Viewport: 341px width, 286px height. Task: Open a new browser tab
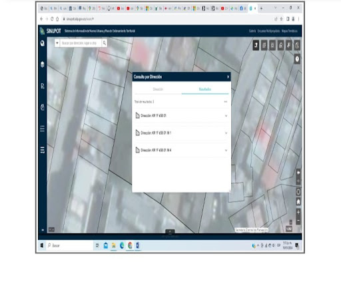[x=261, y=9]
